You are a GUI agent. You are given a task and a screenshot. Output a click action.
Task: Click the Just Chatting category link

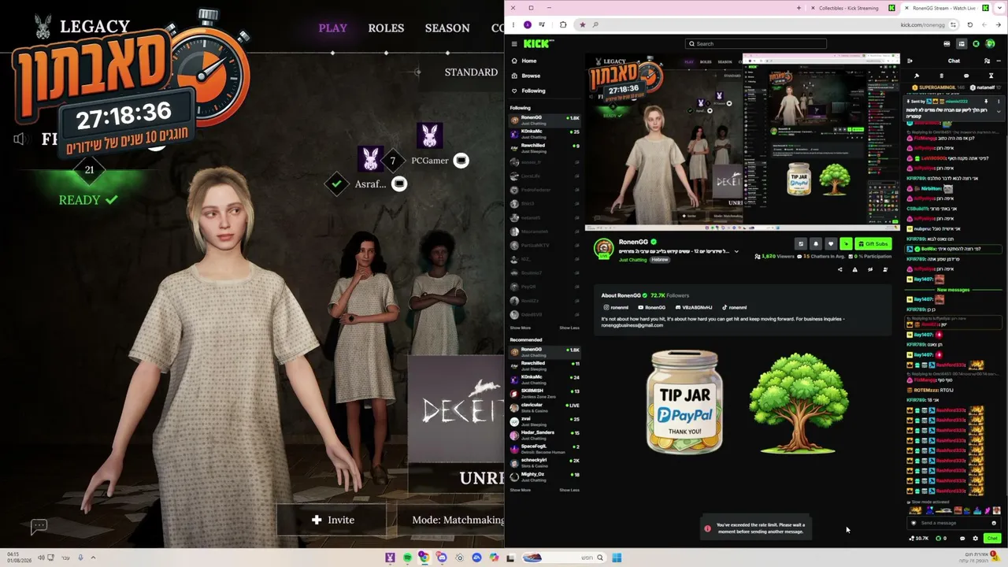click(632, 260)
